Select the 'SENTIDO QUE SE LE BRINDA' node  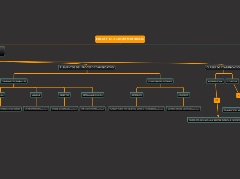184,109
